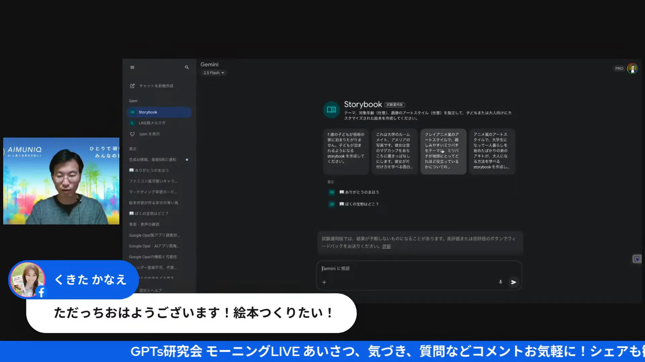Screen dimensions: 645x362
Task: Click チャットを新規作成 label
Action: pos(156,86)
